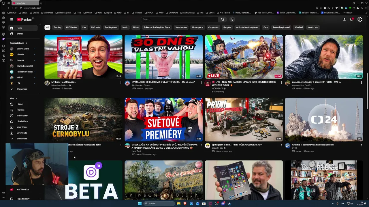This screenshot has width=369, height=207.
Task: Open the notifications bell
Action: (351, 19)
